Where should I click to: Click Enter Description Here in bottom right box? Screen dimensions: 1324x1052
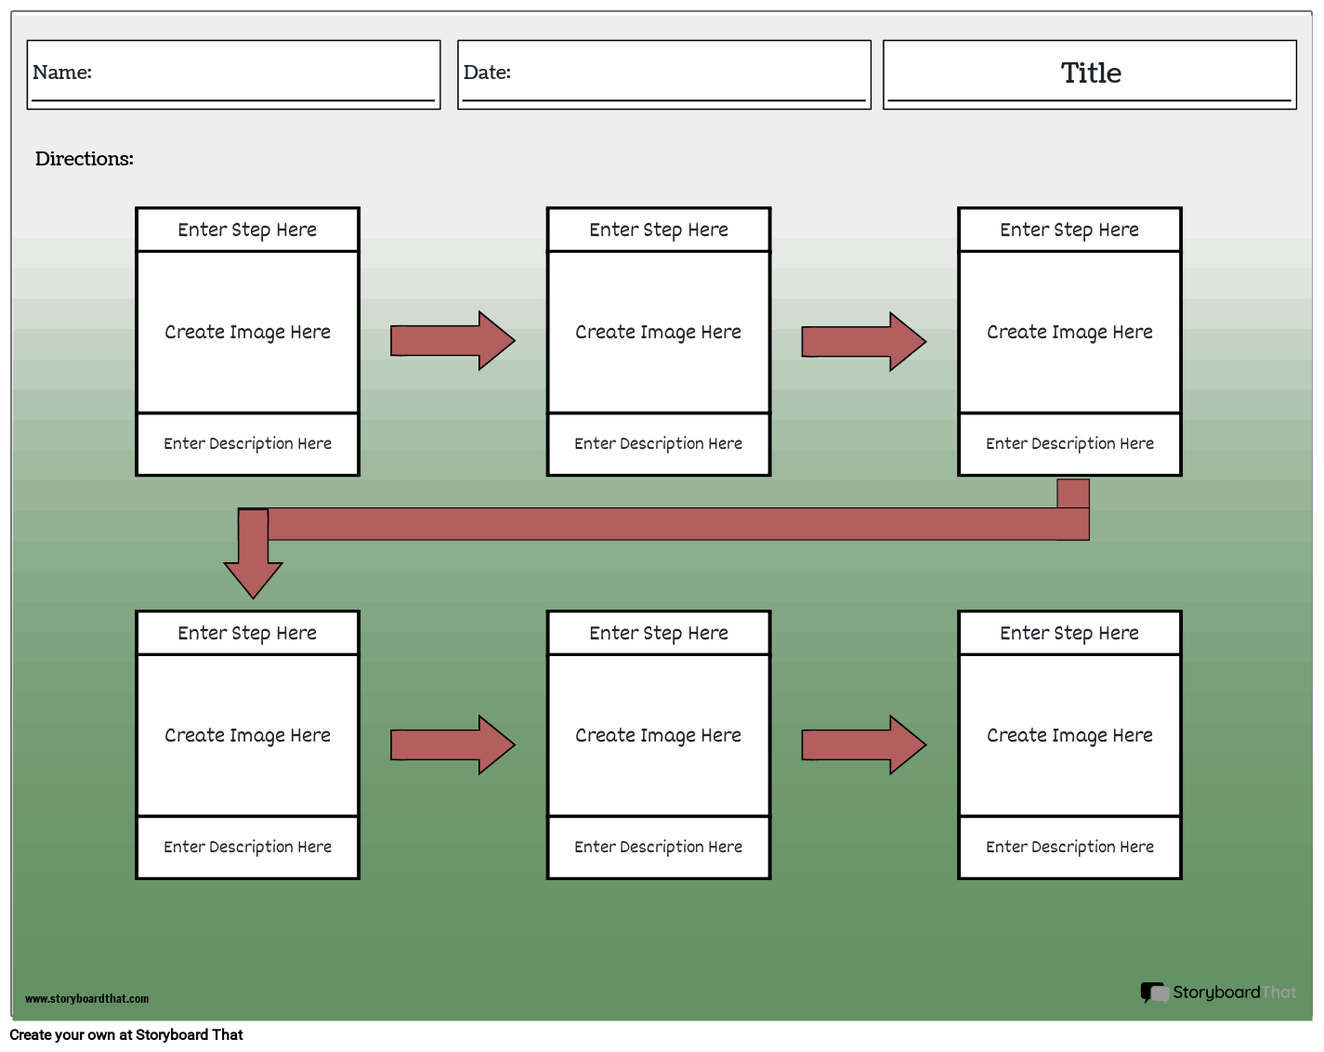(1069, 847)
